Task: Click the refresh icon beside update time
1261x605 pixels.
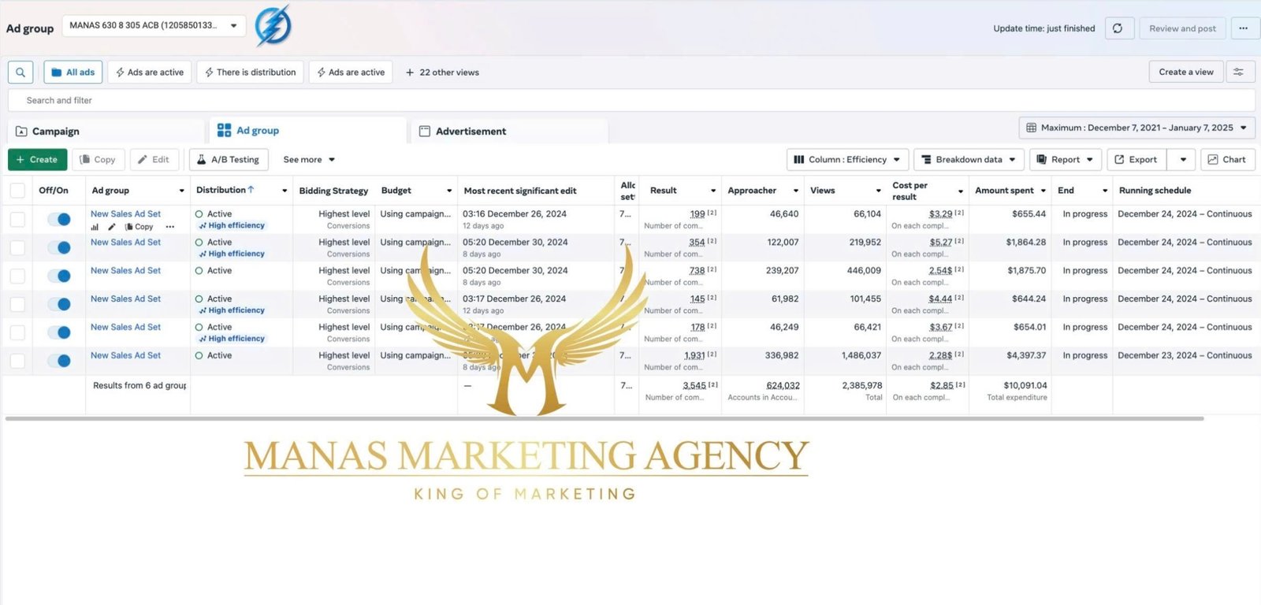Action: [x=1118, y=28]
